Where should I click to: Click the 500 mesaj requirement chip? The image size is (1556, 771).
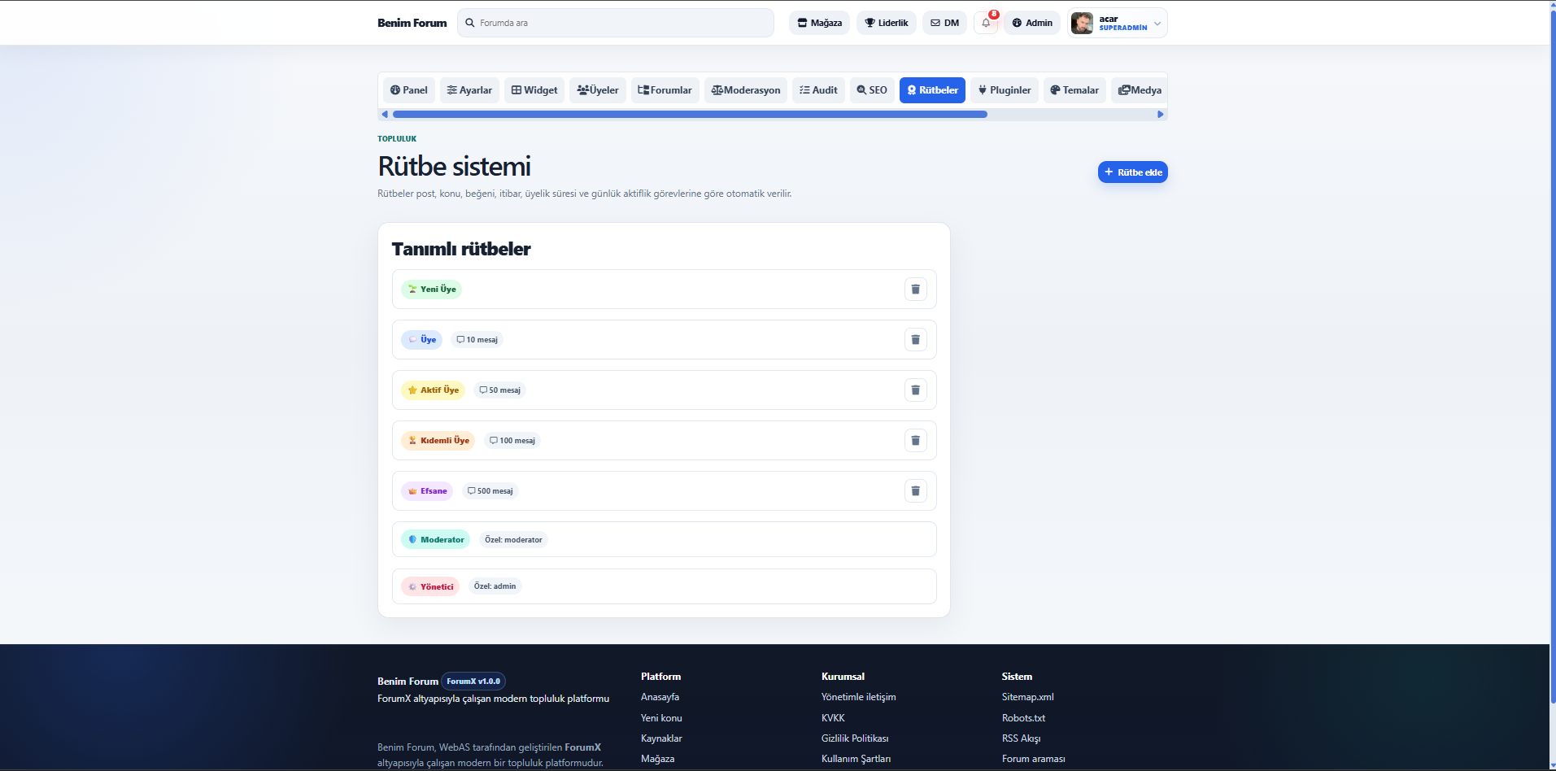tap(490, 491)
